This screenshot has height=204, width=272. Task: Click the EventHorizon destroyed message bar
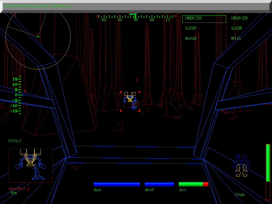39,6
